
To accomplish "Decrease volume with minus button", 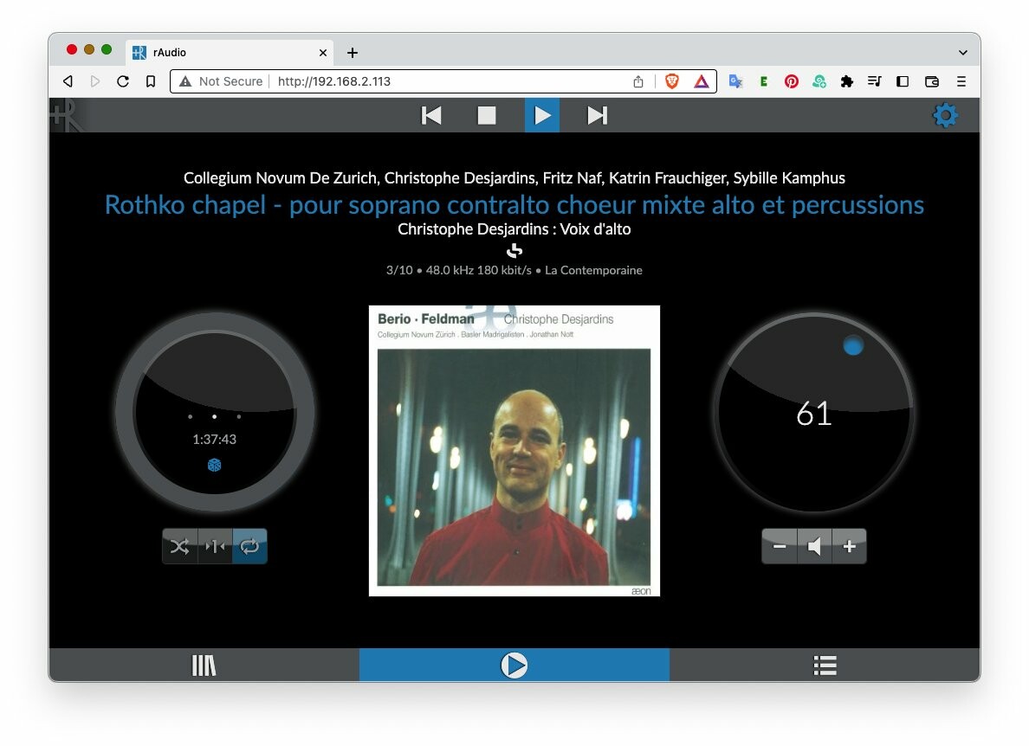I will (x=780, y=546).
